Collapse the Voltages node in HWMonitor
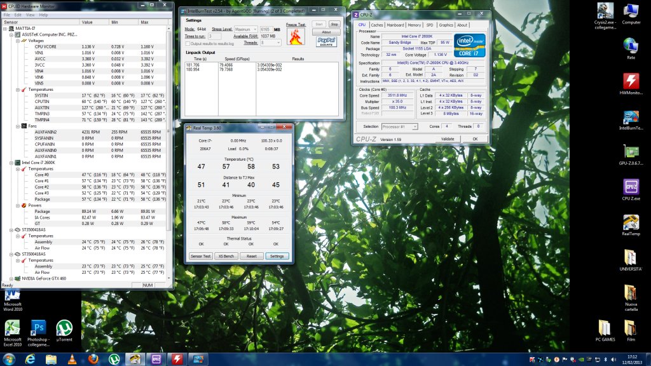651x366 pixels. tap(18, 41)
